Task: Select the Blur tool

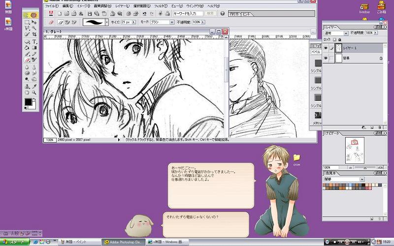Action: point(27,67)
